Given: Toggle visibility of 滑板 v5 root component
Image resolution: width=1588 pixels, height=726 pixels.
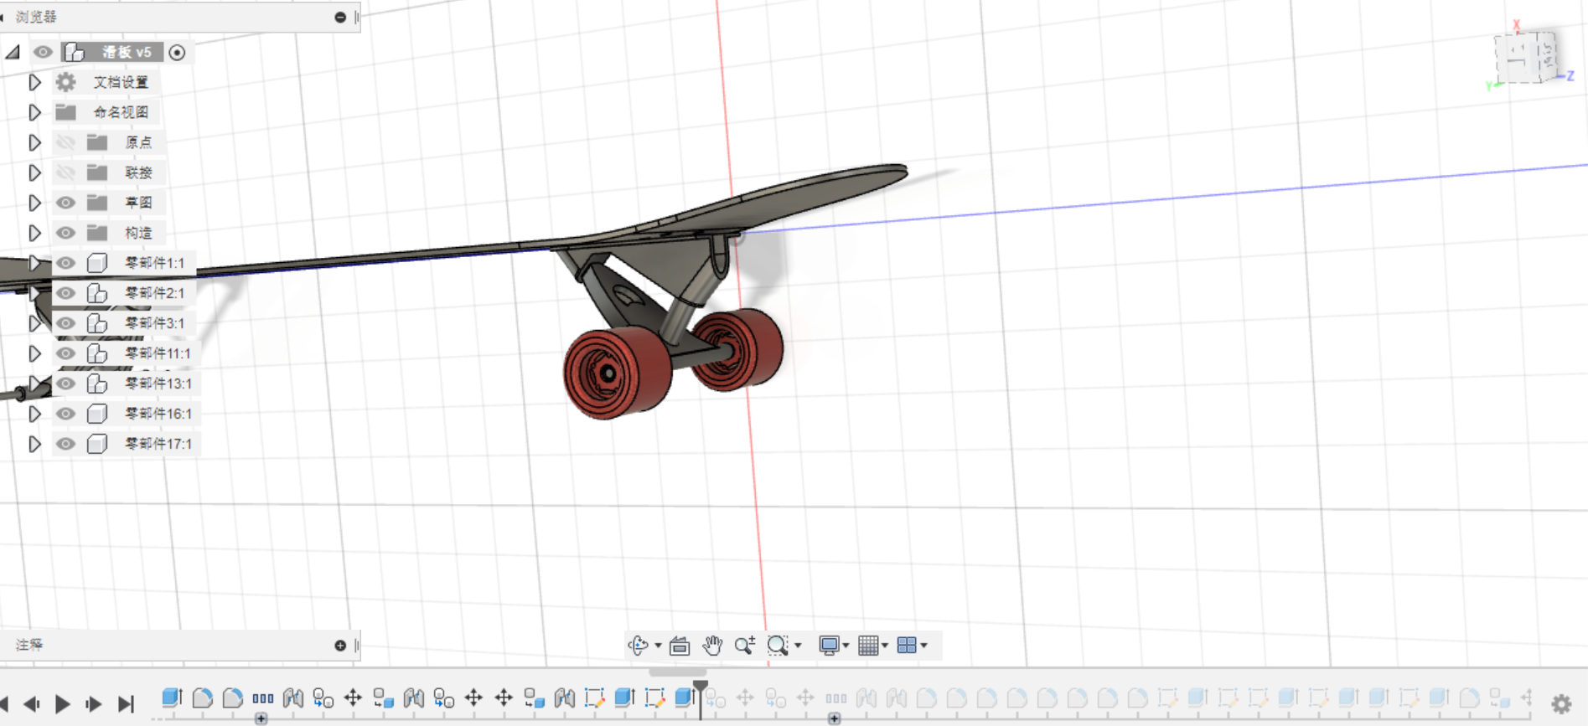Looking at the screenshot, I should 43,52.
